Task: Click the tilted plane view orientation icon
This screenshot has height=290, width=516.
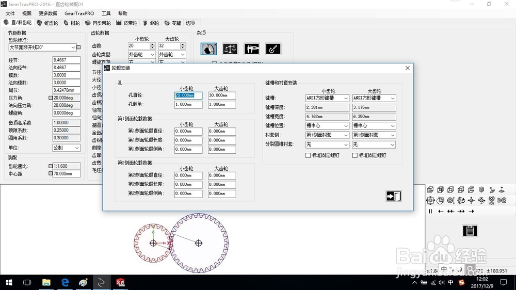Action: click(x=492, y=189)
